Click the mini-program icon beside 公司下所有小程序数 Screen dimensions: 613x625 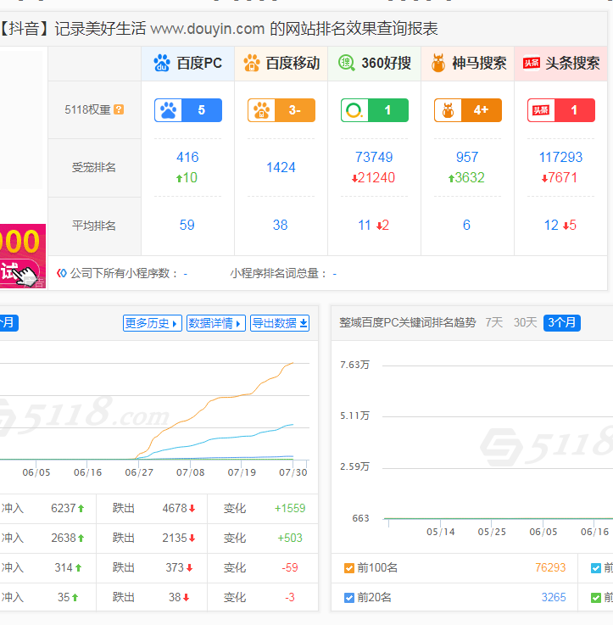tap(61, 273)
